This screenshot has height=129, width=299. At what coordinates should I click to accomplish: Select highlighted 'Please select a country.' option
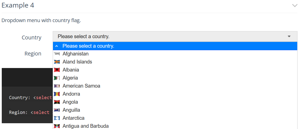pos(175,46)
